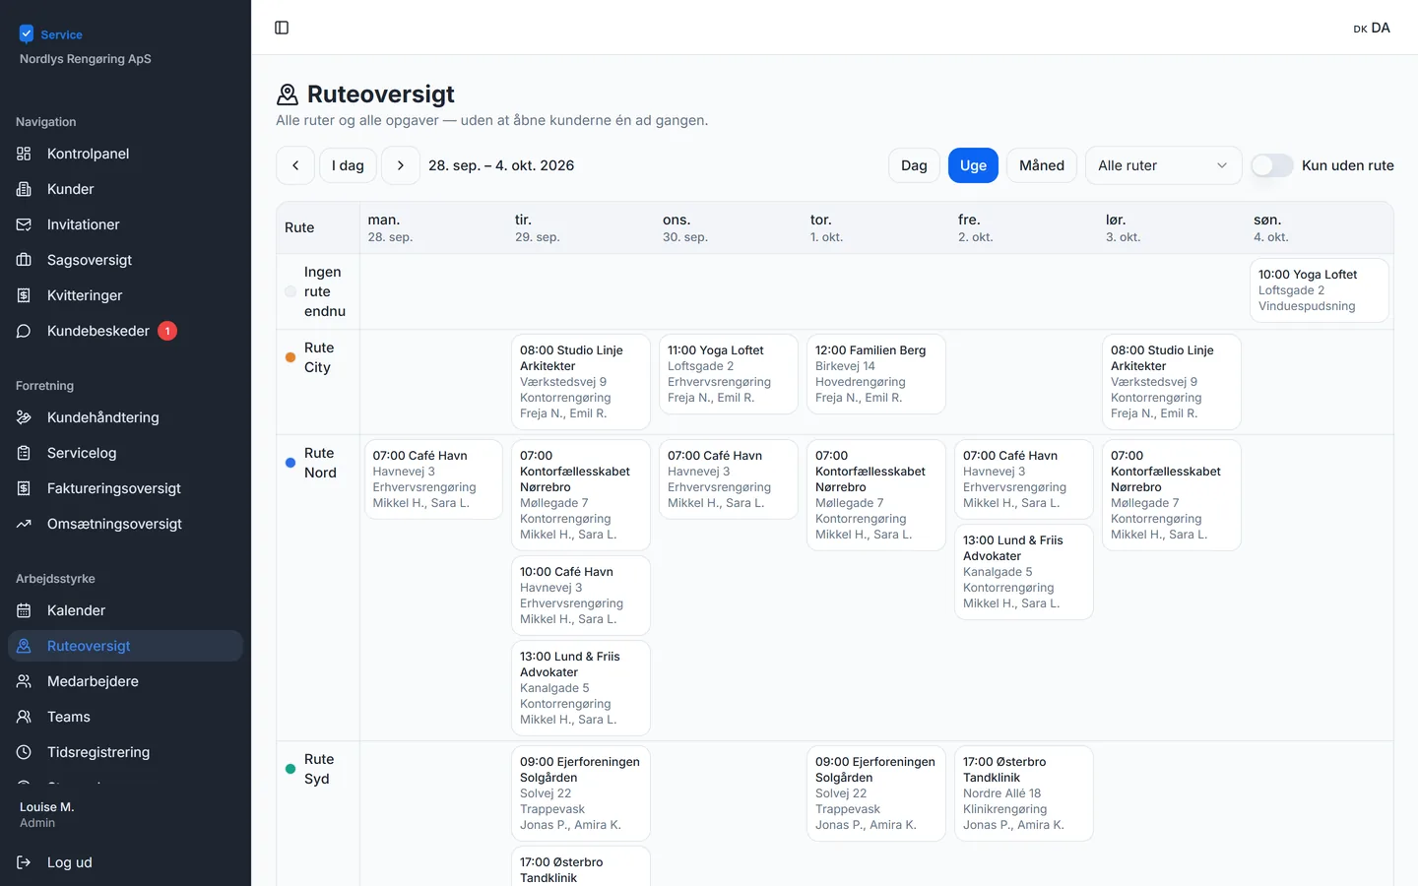Click the blue Rute Nord color dot

coord(290,463)
